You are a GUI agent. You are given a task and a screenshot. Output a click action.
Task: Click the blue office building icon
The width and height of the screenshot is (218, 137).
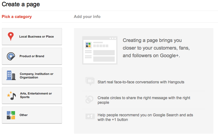point(11,75)
